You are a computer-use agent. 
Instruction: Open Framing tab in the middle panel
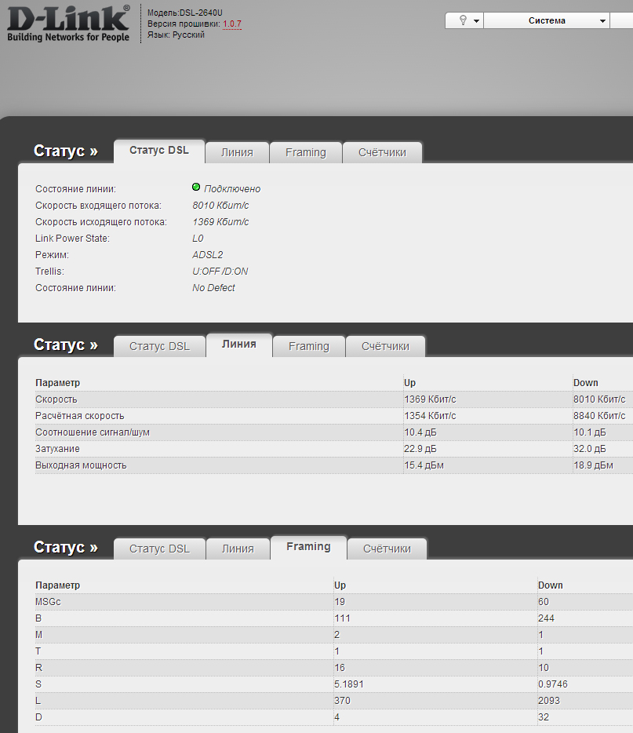[x=308, y=346]
